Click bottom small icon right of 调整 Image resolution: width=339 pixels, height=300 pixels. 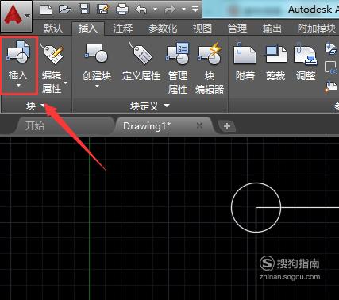pyautogui.click(x=331, y=87)
